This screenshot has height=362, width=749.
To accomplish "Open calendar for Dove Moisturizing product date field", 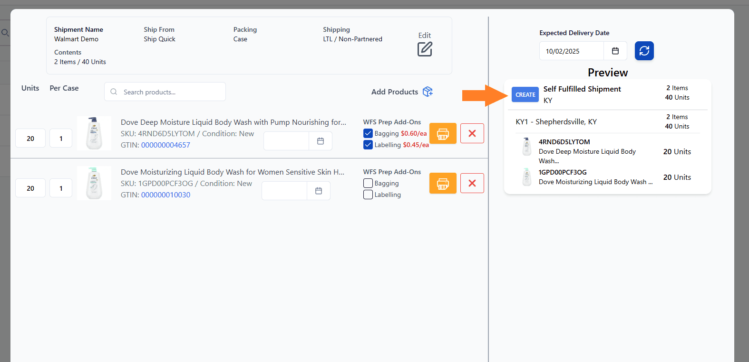I will [319, 191].
